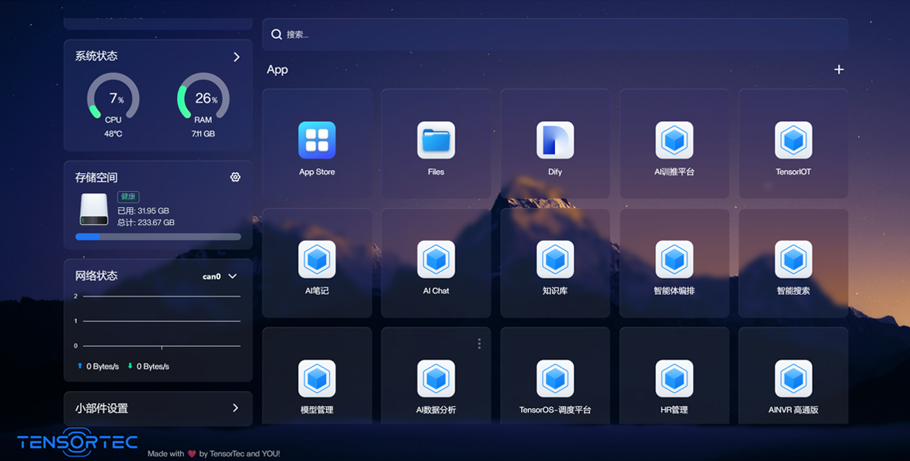Launch the TensorIOT app
This screenshot has width=910, height=461.
click(x=793, y=140)
